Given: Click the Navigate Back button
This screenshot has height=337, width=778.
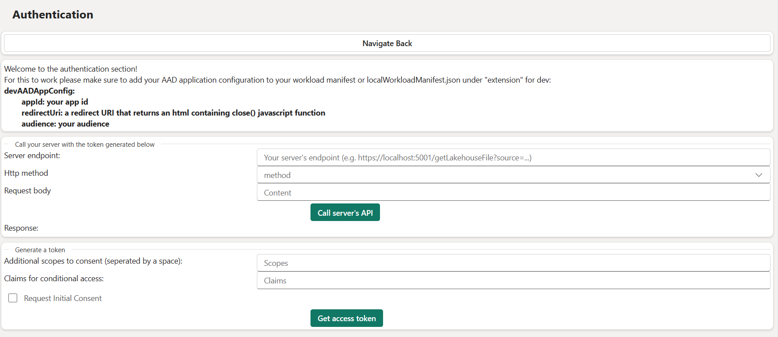Looking at the screenshot, I should click(x=387, y=43).
